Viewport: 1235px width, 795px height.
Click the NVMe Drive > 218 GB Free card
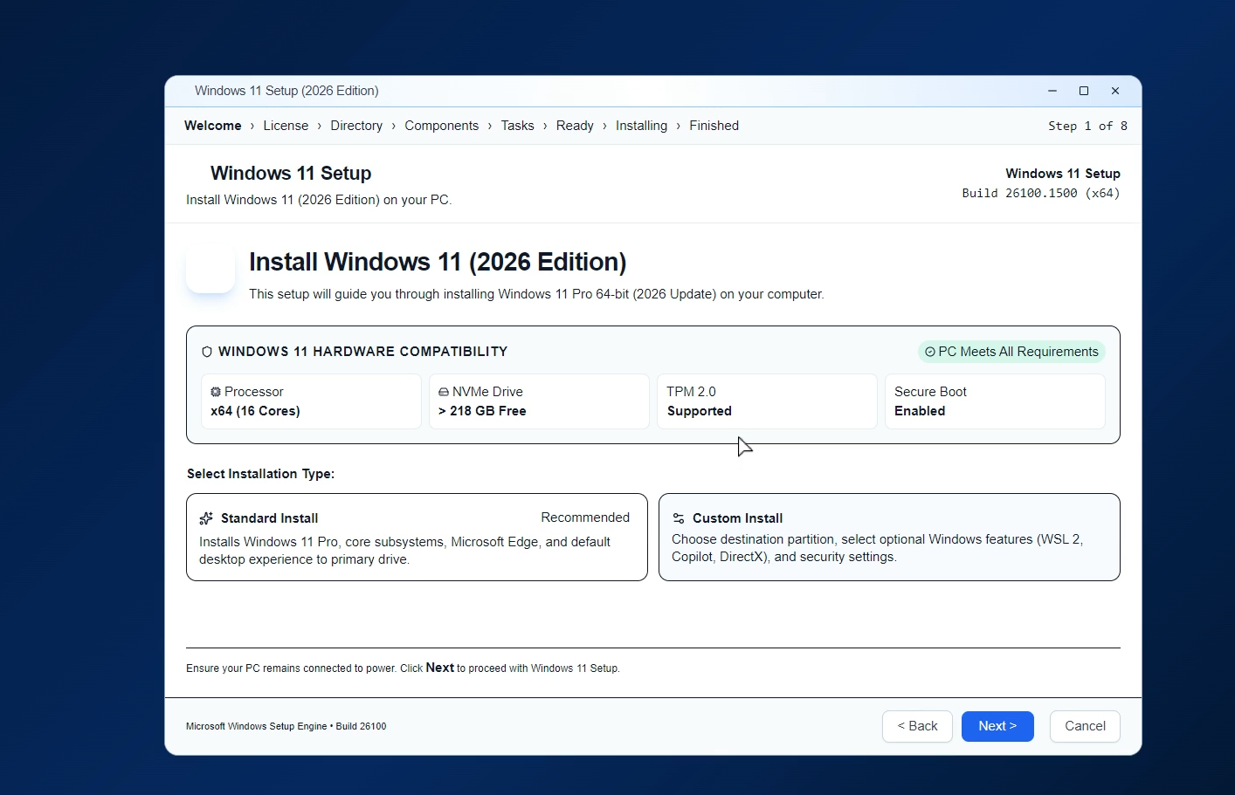pos(539,401)
